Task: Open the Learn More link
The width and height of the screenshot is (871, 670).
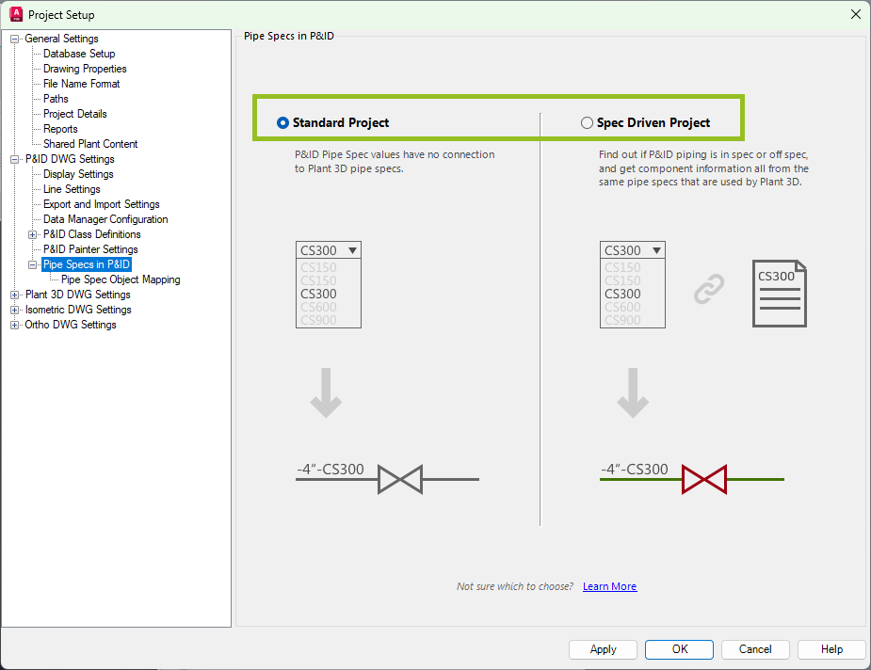Action: (x=609, y=586)
